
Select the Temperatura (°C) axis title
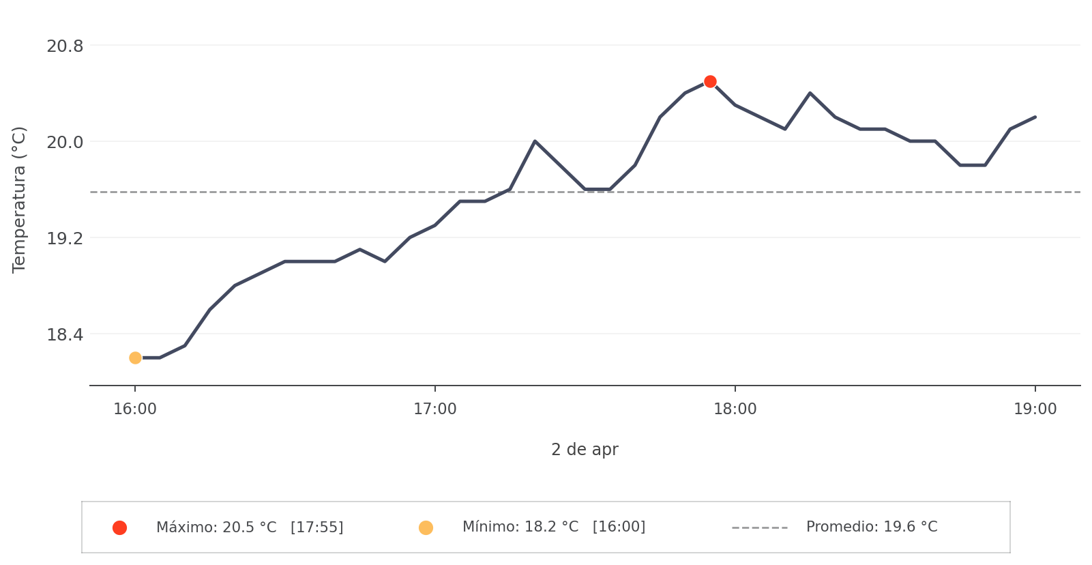(19, 199)
